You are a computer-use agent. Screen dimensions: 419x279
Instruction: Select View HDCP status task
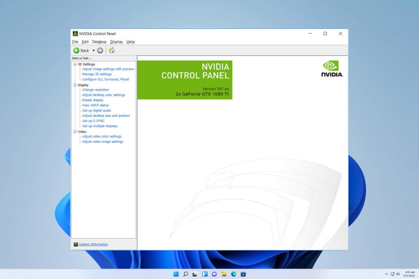click(x=96, y=105)
